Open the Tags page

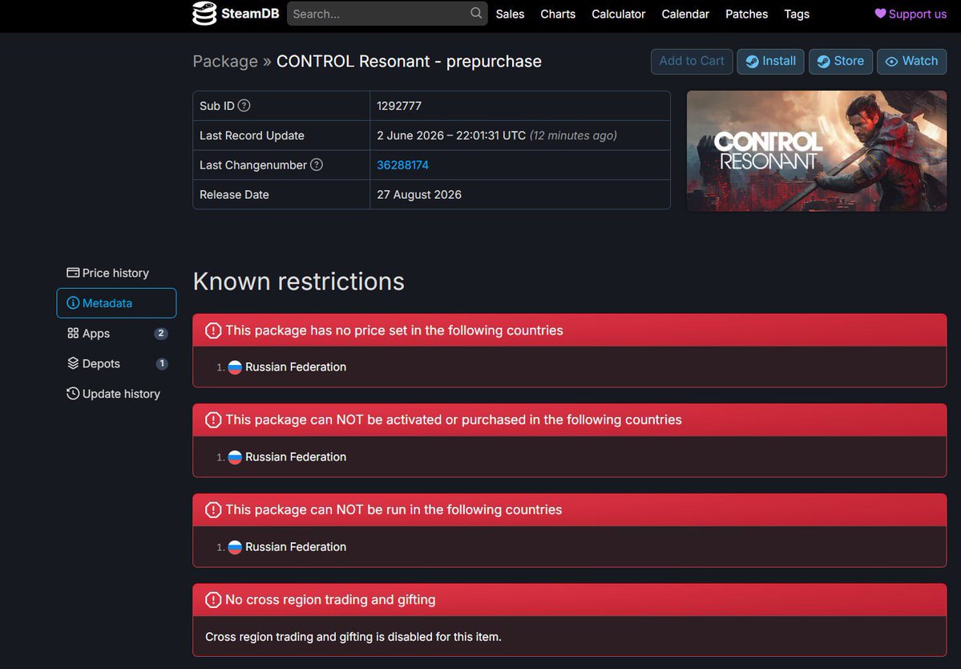[797, 14]
